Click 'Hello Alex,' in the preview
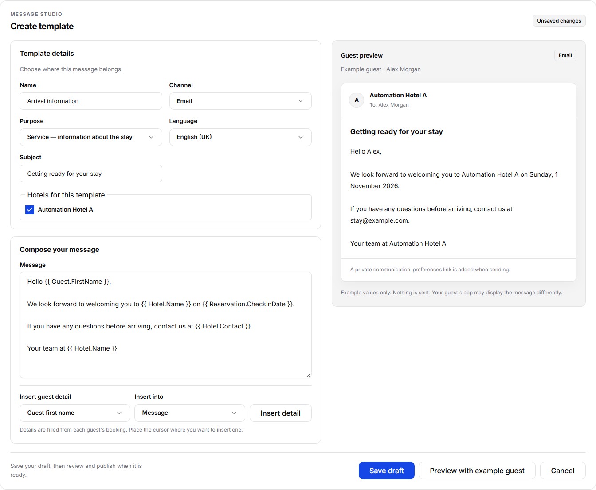596x490 pixels. pyautogui.click(x=366, y=151)
